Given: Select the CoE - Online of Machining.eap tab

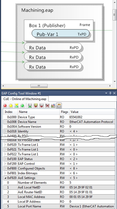Looking at the screenshot, I should pyautogui.click(x=25, y=99).
